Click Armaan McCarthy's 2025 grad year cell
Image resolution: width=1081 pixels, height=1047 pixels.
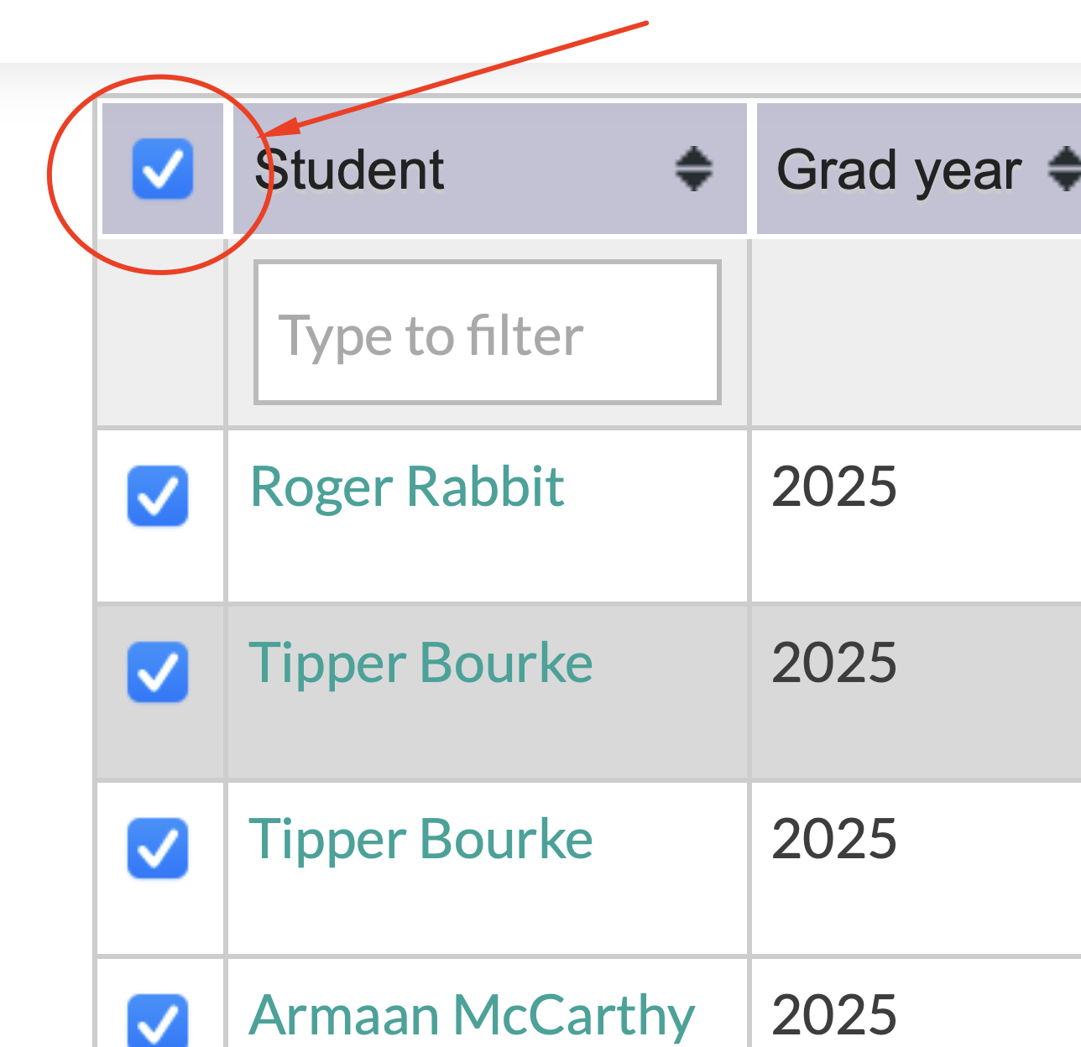(834, 1015)
